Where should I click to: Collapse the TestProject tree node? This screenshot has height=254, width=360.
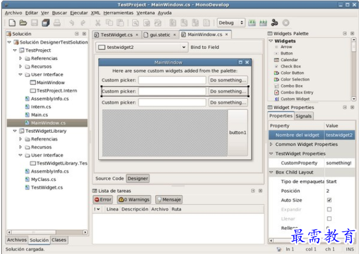(15, 50)
